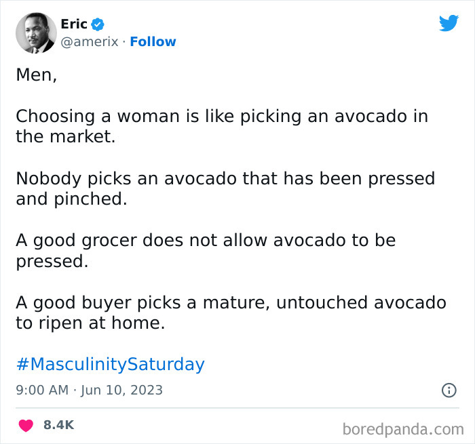Follow the @amerix account
The width and height of the screenshot is (475, 444).
coord(153,42)
